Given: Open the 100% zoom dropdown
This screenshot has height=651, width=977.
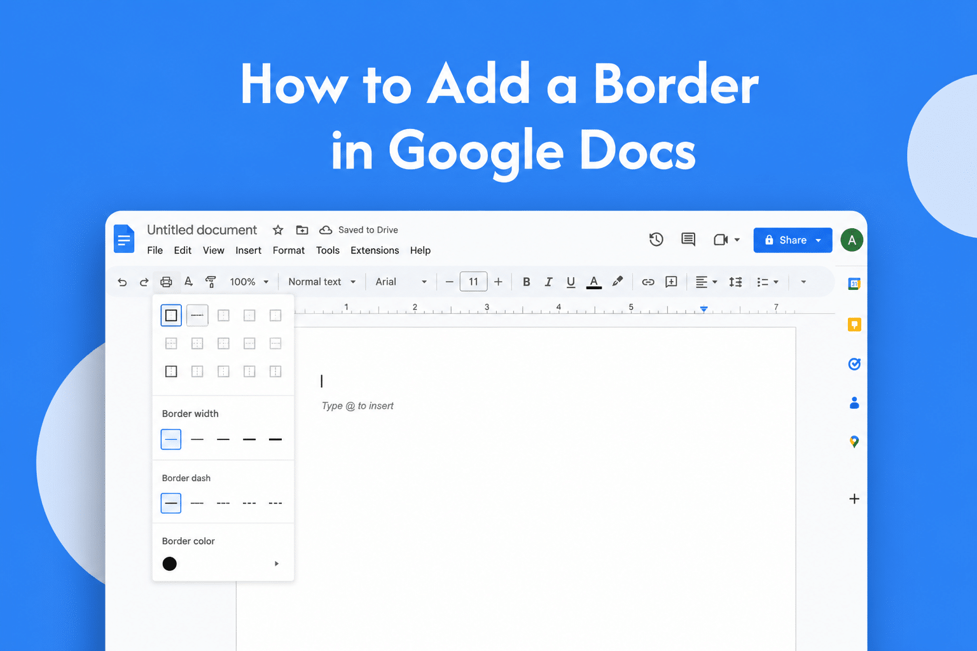Looking at the screenshot, I should [249, 282].
